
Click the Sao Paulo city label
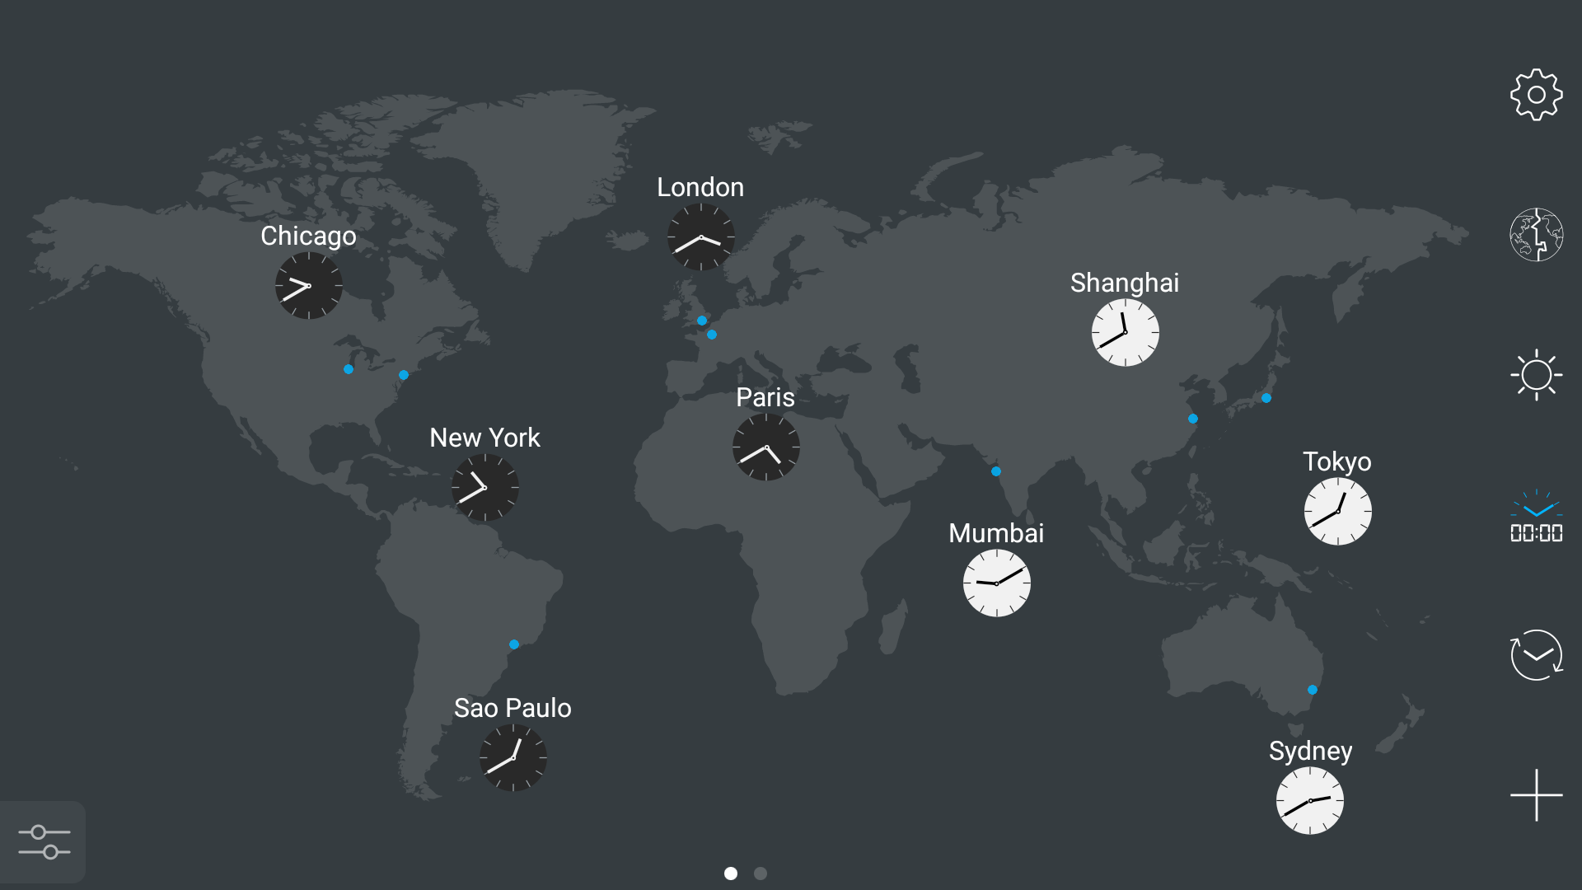(513, 708)
